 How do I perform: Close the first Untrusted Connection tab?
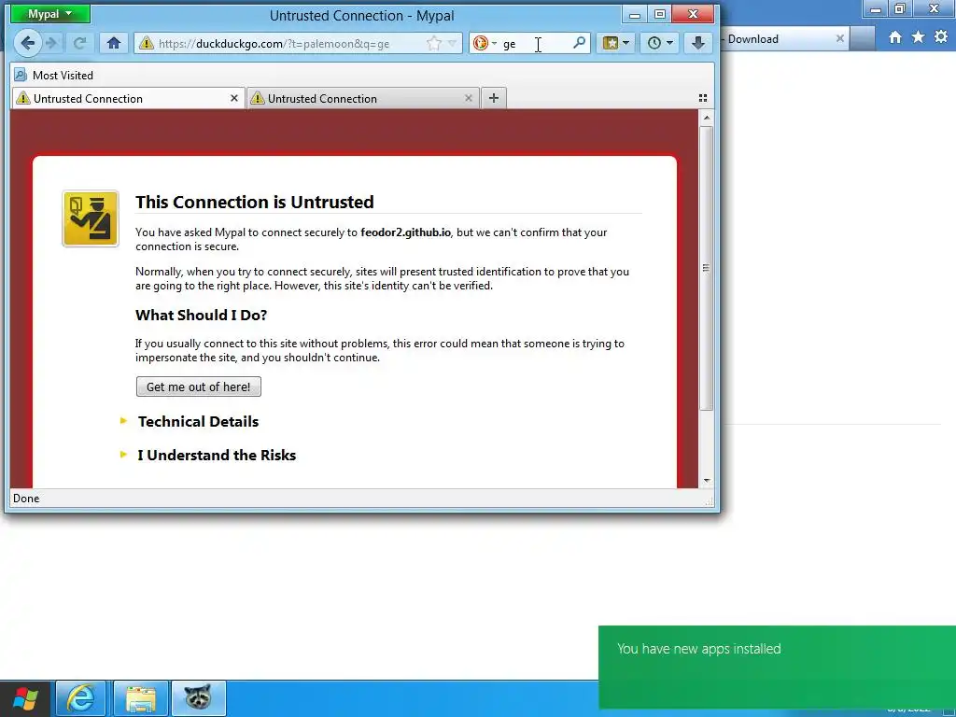[x=234, y=98]
